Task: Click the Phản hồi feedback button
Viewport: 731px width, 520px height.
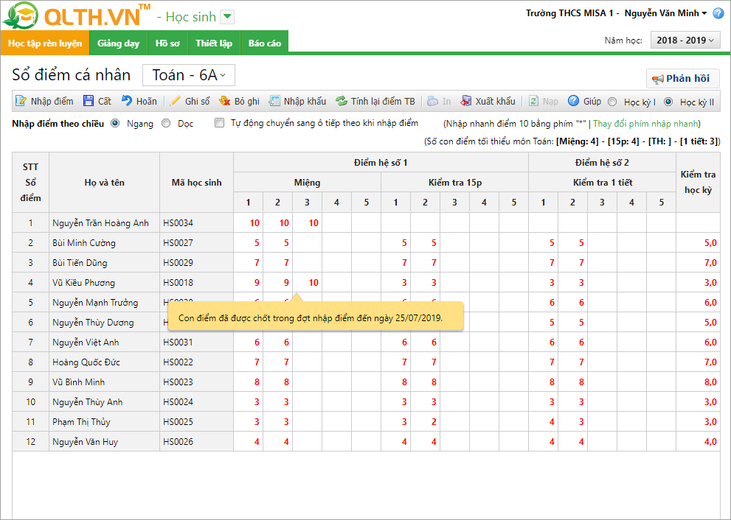Action: [x=682, y=79]
